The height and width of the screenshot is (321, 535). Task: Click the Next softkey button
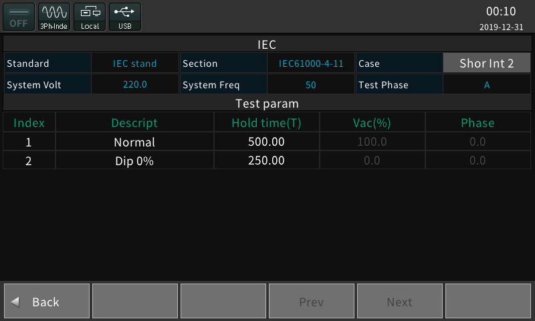pyautogui.click(x=399, y=301)
